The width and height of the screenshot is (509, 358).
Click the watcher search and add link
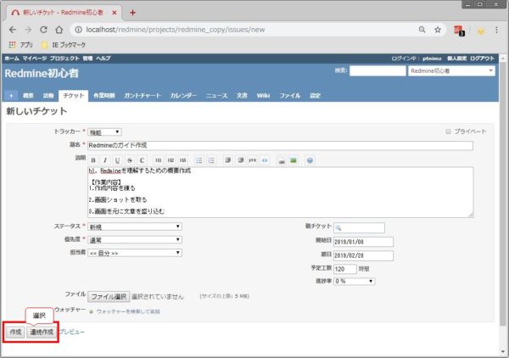point(128,311)
